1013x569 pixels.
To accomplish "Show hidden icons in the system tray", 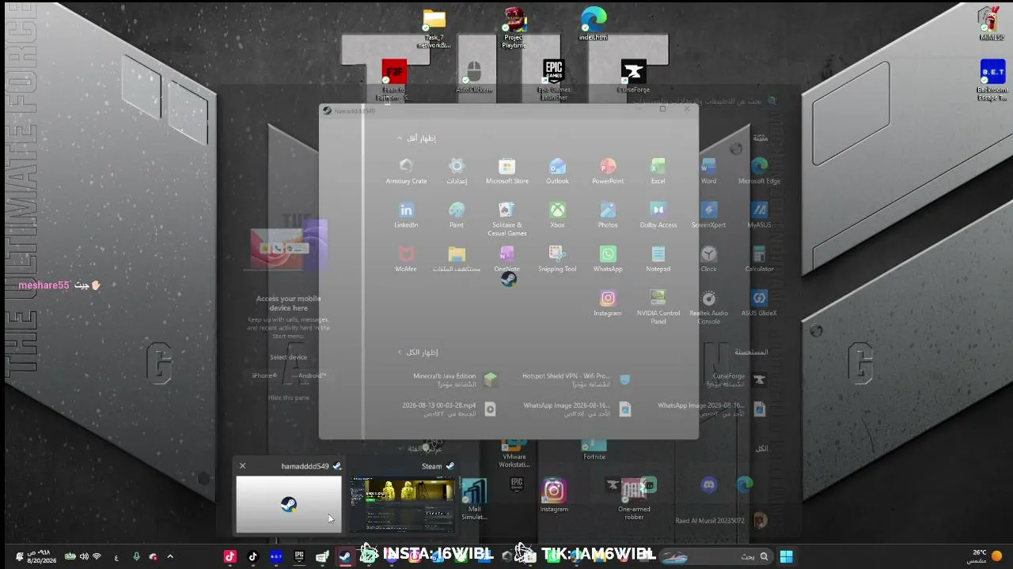I will [169, 557].
